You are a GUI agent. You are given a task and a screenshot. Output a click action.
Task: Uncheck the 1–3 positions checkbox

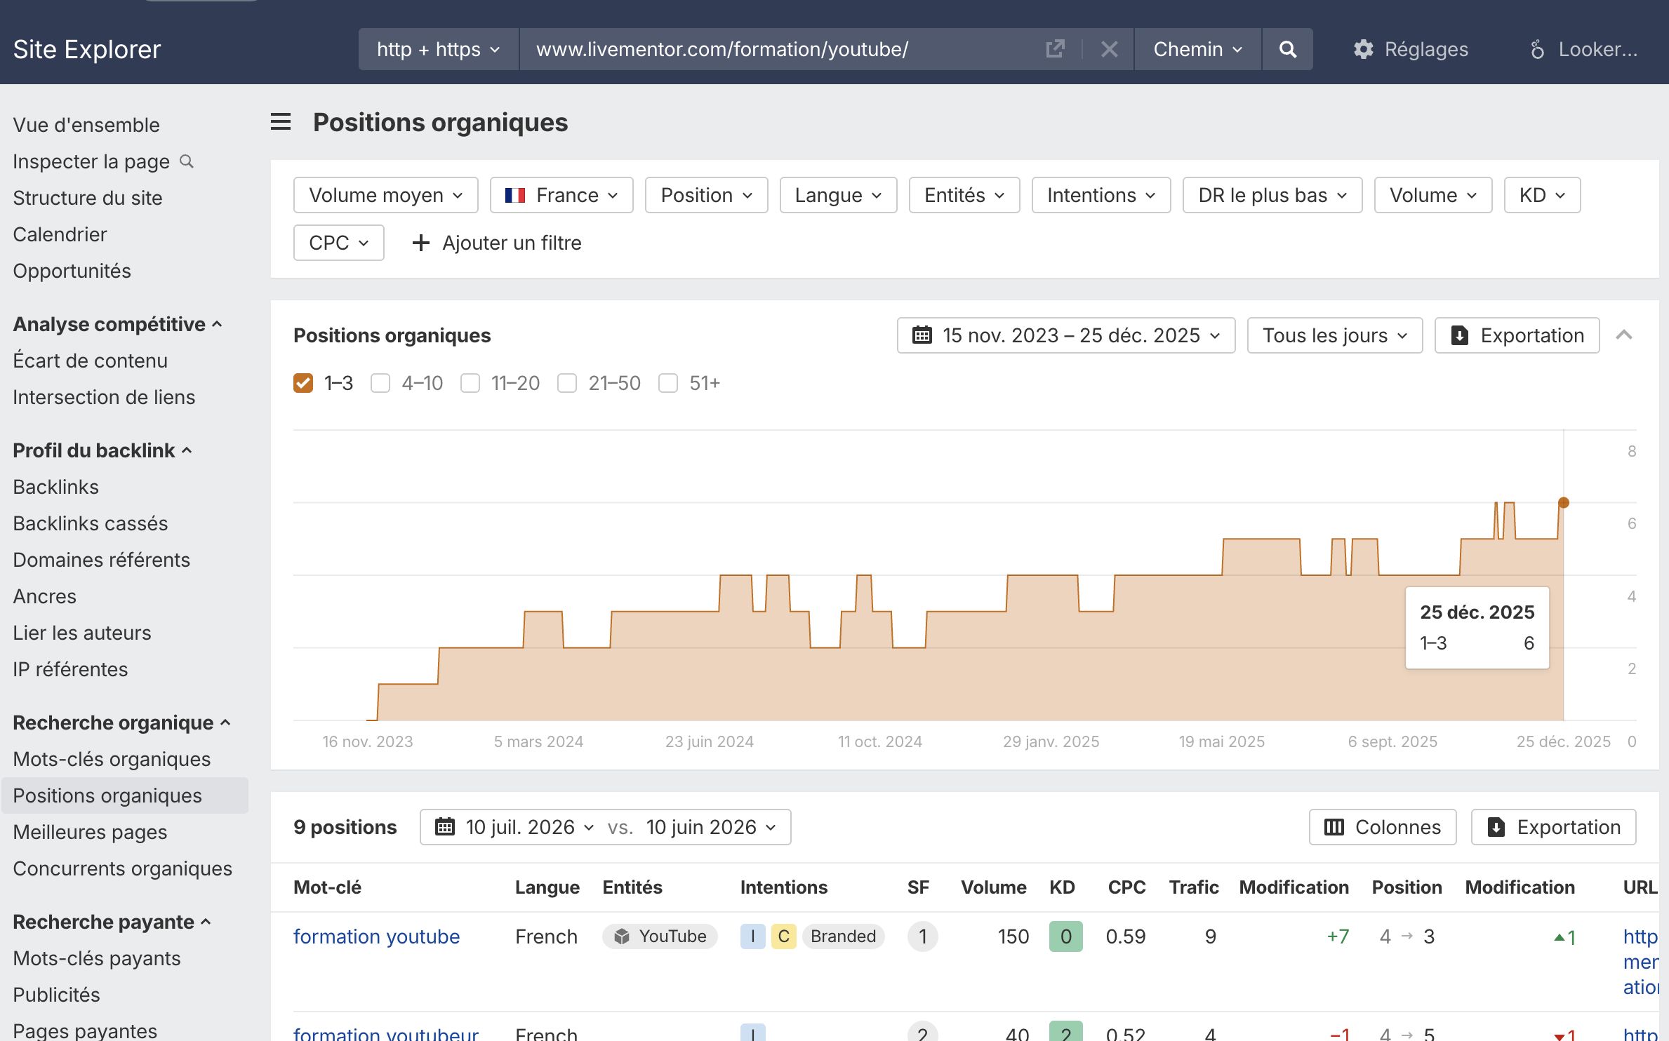[x=303, y=383]
